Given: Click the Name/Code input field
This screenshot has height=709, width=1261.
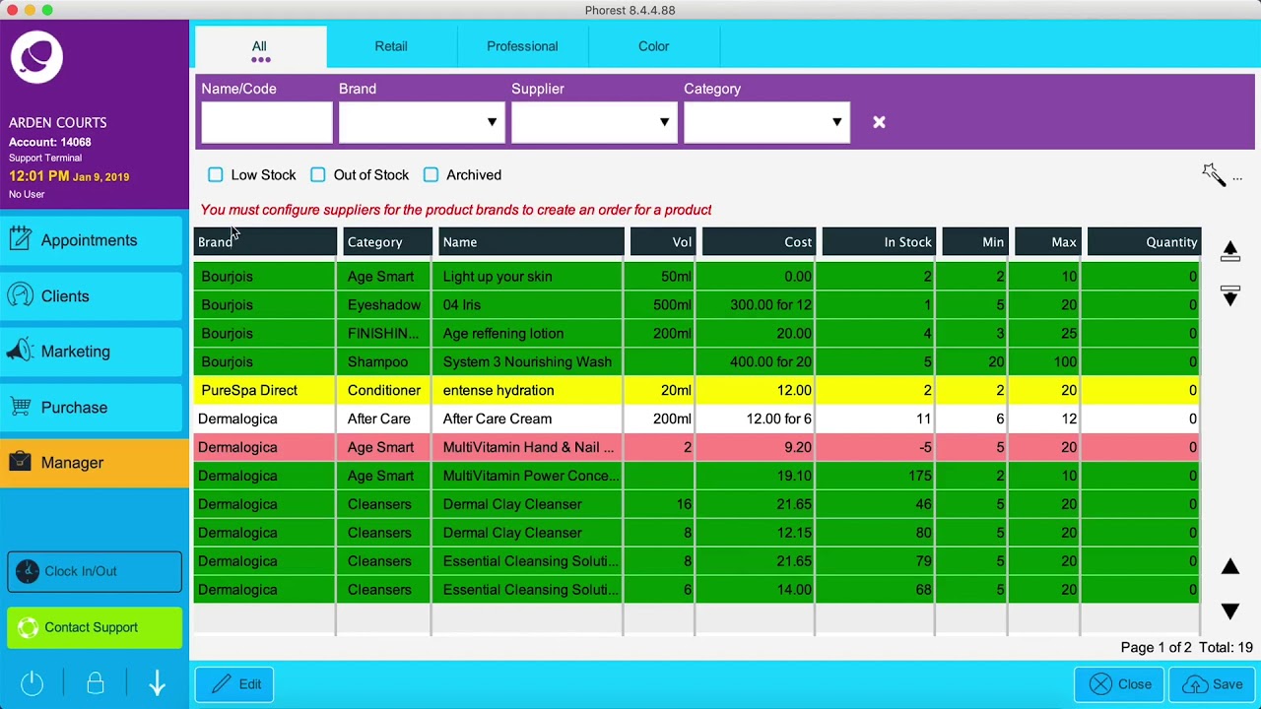Looking at the screenshot, I should coord(267,122).
